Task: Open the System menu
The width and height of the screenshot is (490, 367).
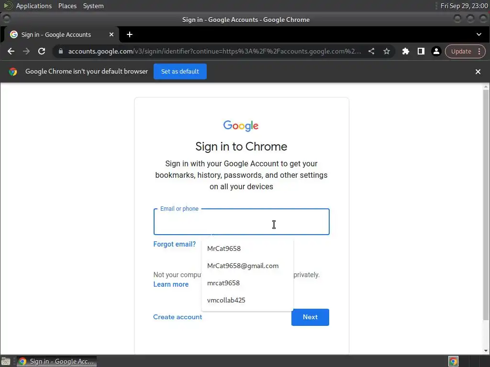Action: [x=93, y=6]
